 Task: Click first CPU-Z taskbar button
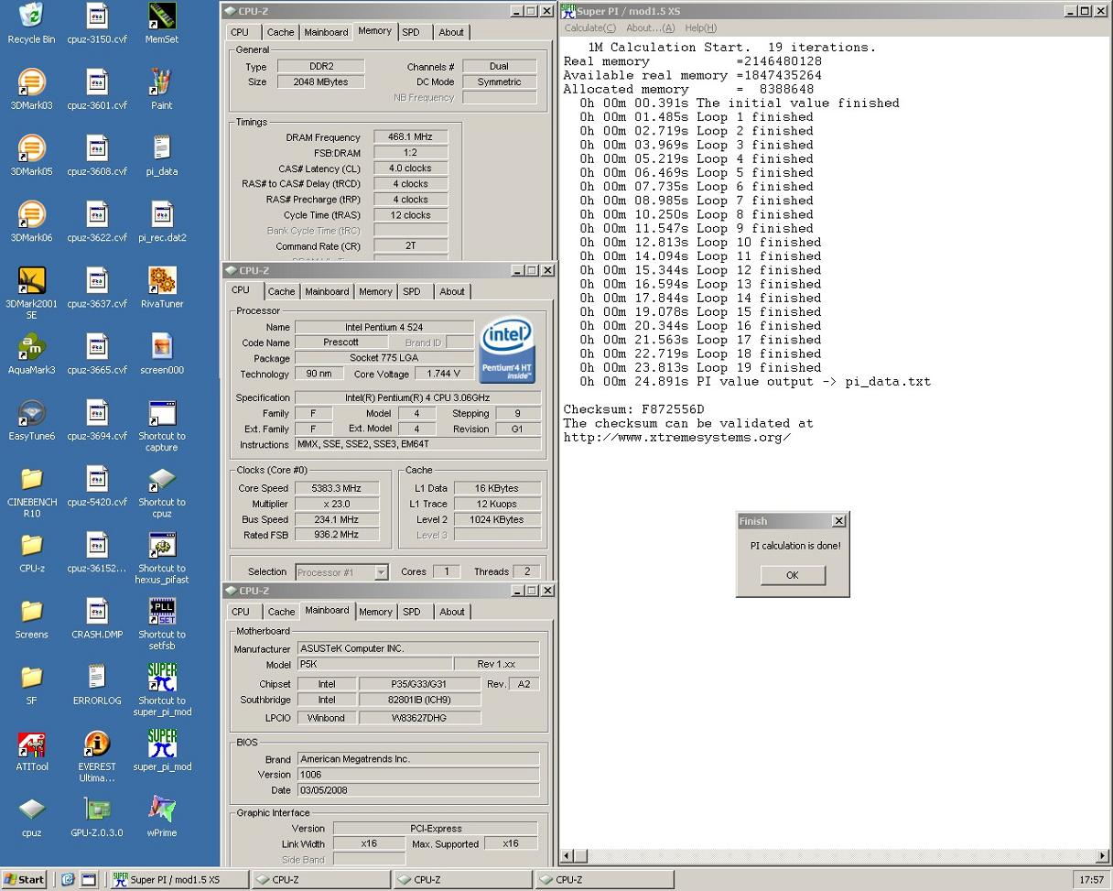click(321, 880)
